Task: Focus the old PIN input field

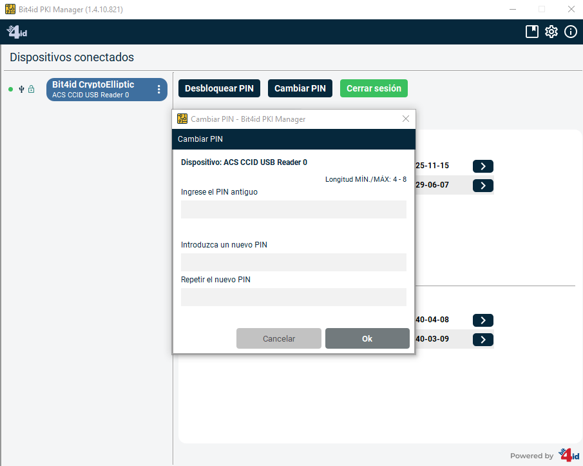Action: click(294, 209)
